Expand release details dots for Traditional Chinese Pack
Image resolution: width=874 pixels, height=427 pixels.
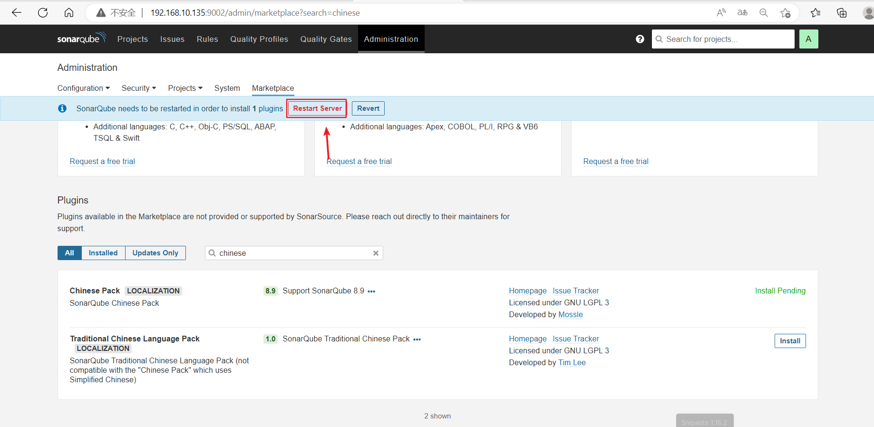417,339
